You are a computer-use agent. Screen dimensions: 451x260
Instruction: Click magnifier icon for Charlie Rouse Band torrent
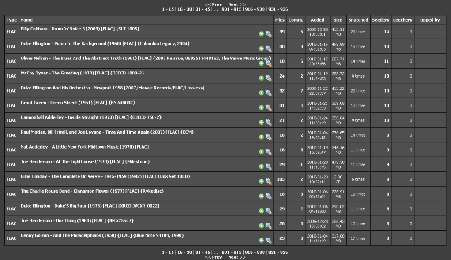coord(268,196)
